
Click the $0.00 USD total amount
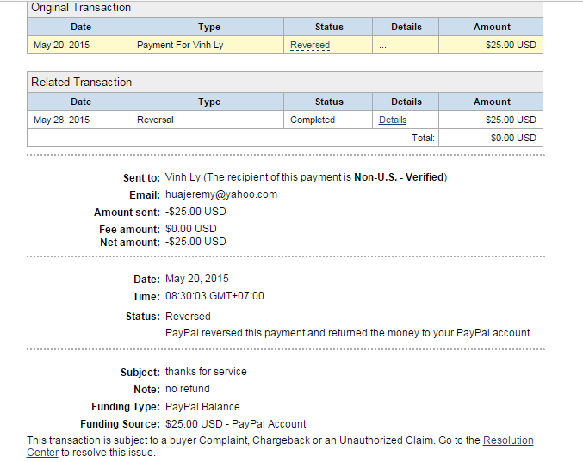(513, 138)
